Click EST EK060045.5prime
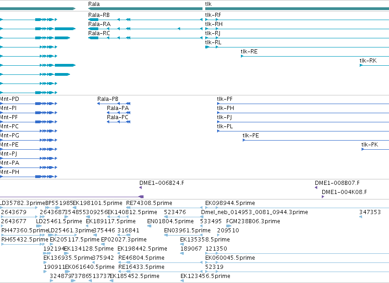 [x=230, y=258]
